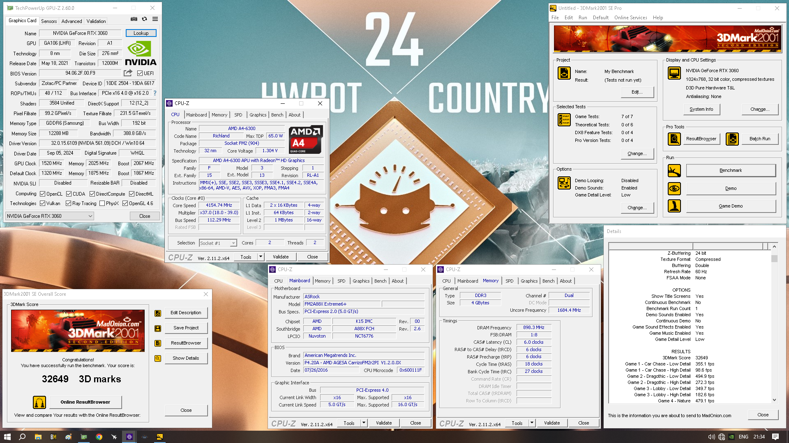789x443 pixels.
Task: Click 3DMark2001 banner in score window
Action: tap(78, 331)
